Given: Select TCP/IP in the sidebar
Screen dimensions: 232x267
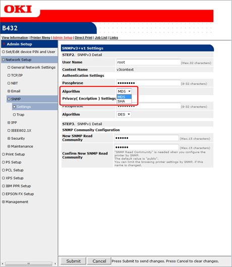Looking at the screenshot, I should click(17, 75).
